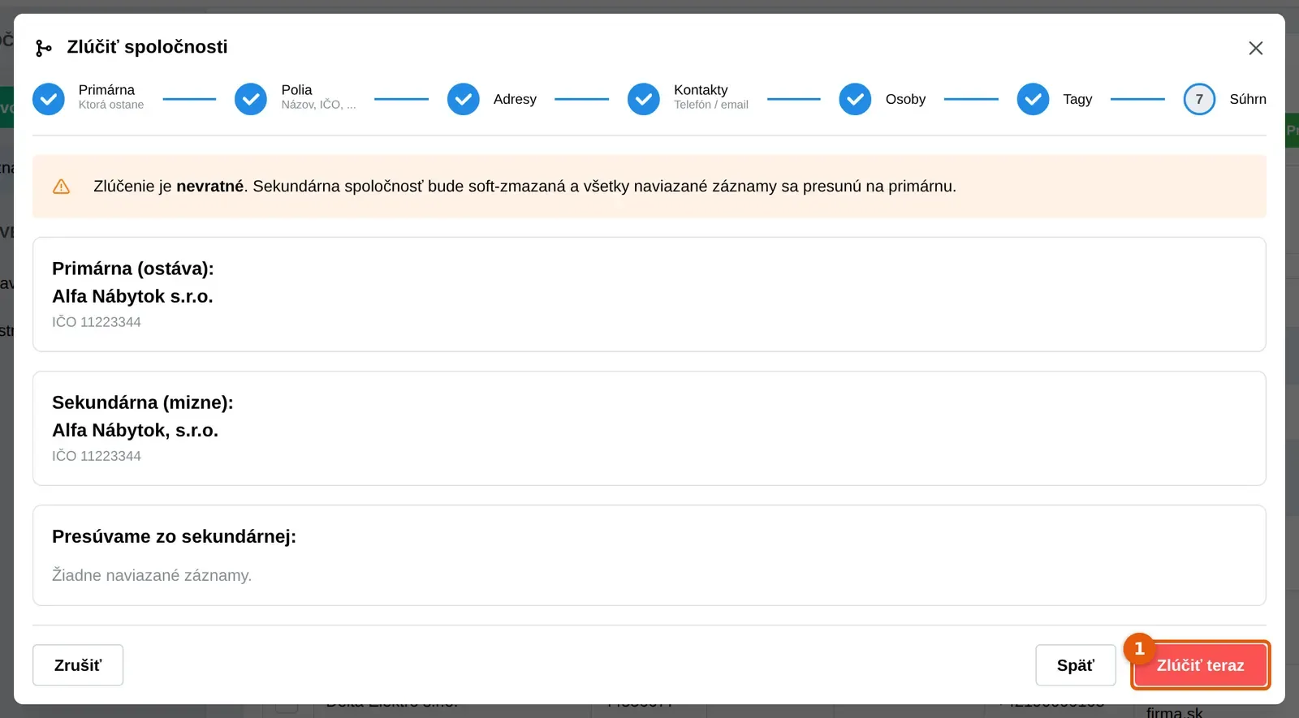Click the Adresy step label

(x=515, y=99)
